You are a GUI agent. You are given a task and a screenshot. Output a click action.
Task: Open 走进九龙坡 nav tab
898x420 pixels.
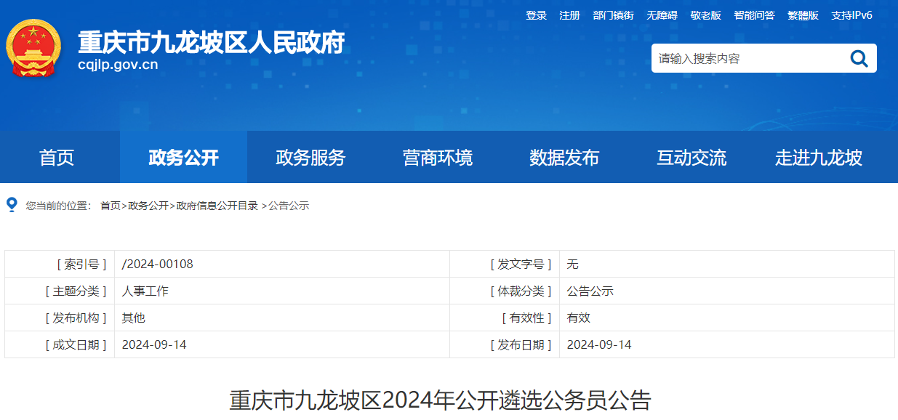pyautogui.click(x=819, y=157)
